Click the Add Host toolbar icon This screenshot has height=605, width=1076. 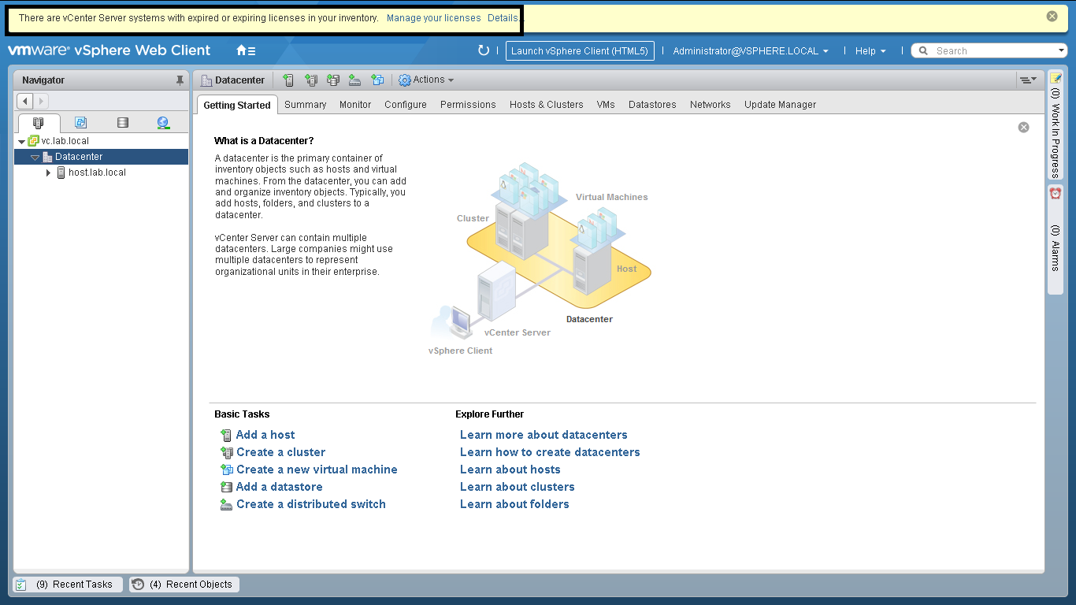[288, 80]
